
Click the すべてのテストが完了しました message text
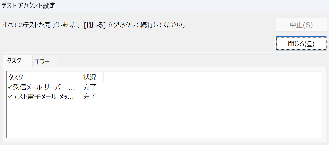coord(41,25)
